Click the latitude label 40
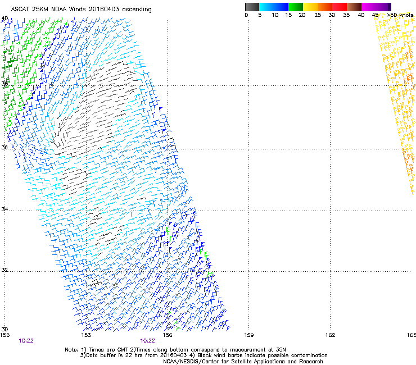416x365 pixels. pos(4,19)
